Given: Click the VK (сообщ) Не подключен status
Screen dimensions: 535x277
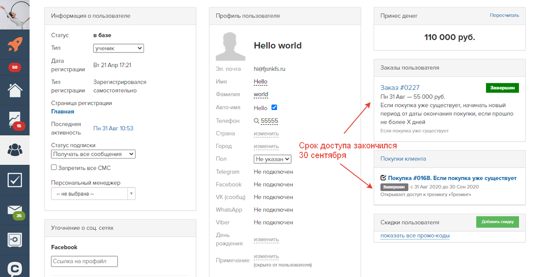Looking at the screenshot, I should pyautogui.click(x=273, y=197).
